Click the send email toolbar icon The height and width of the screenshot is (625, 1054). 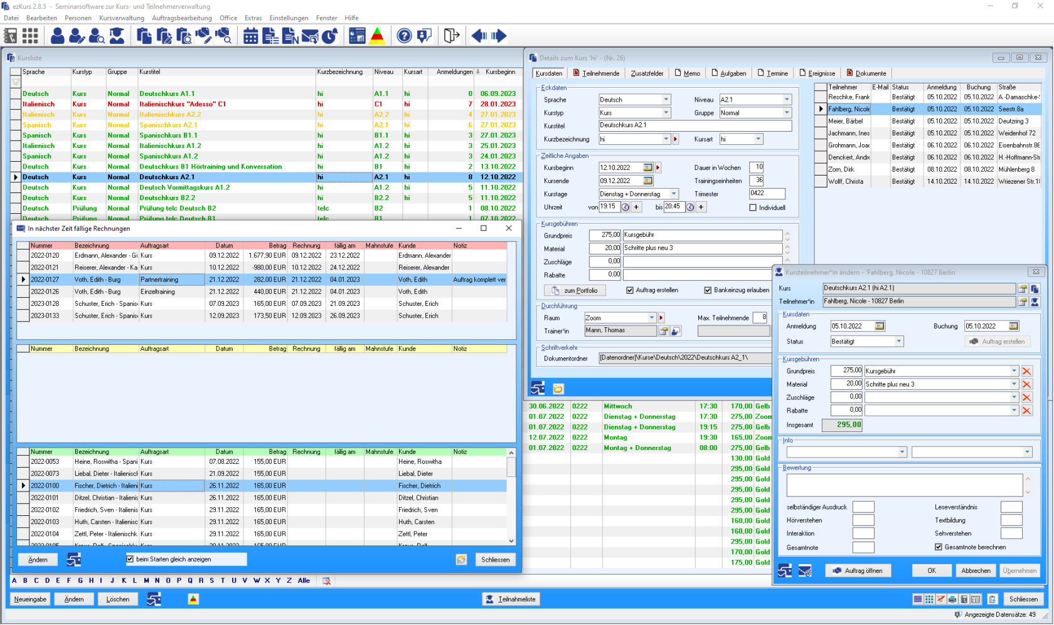(310, 36)
